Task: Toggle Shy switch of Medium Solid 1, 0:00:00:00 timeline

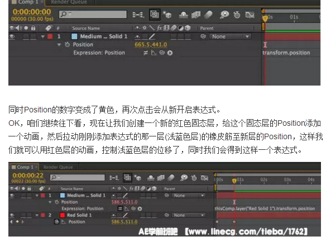Action: pos(137,37)
